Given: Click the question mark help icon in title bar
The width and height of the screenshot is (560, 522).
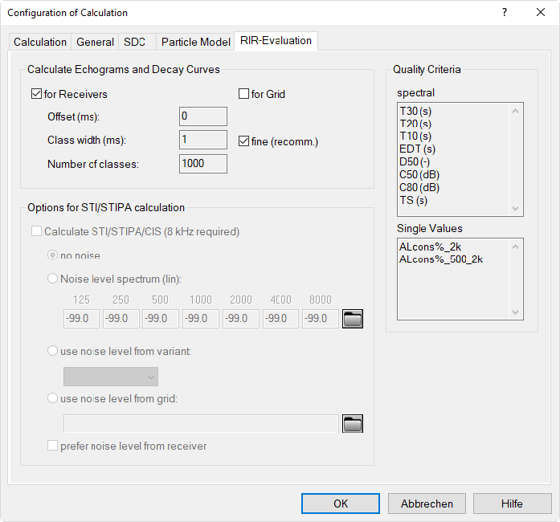Looking at the screenshot, I should [x=505, y=13].
